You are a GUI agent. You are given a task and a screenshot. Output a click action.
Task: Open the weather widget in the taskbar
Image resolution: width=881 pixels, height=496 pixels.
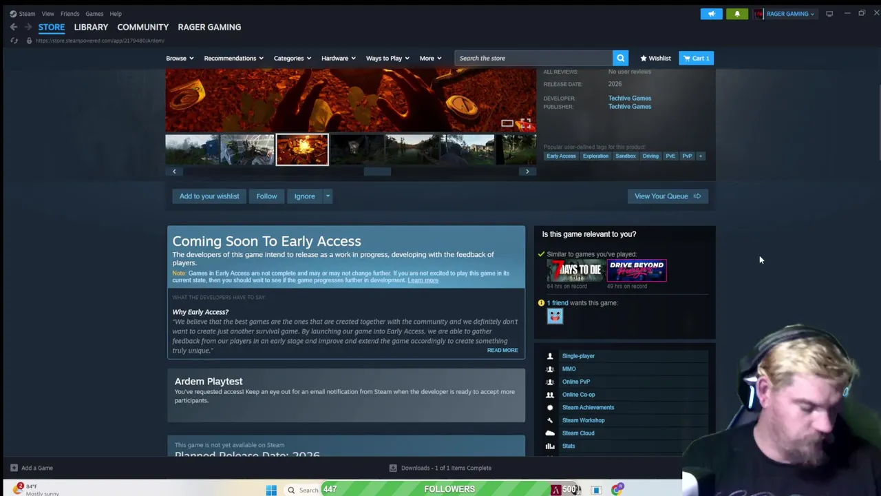34,489
